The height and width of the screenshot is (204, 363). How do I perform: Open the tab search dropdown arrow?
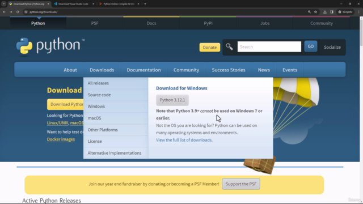[x=4, y=4]
